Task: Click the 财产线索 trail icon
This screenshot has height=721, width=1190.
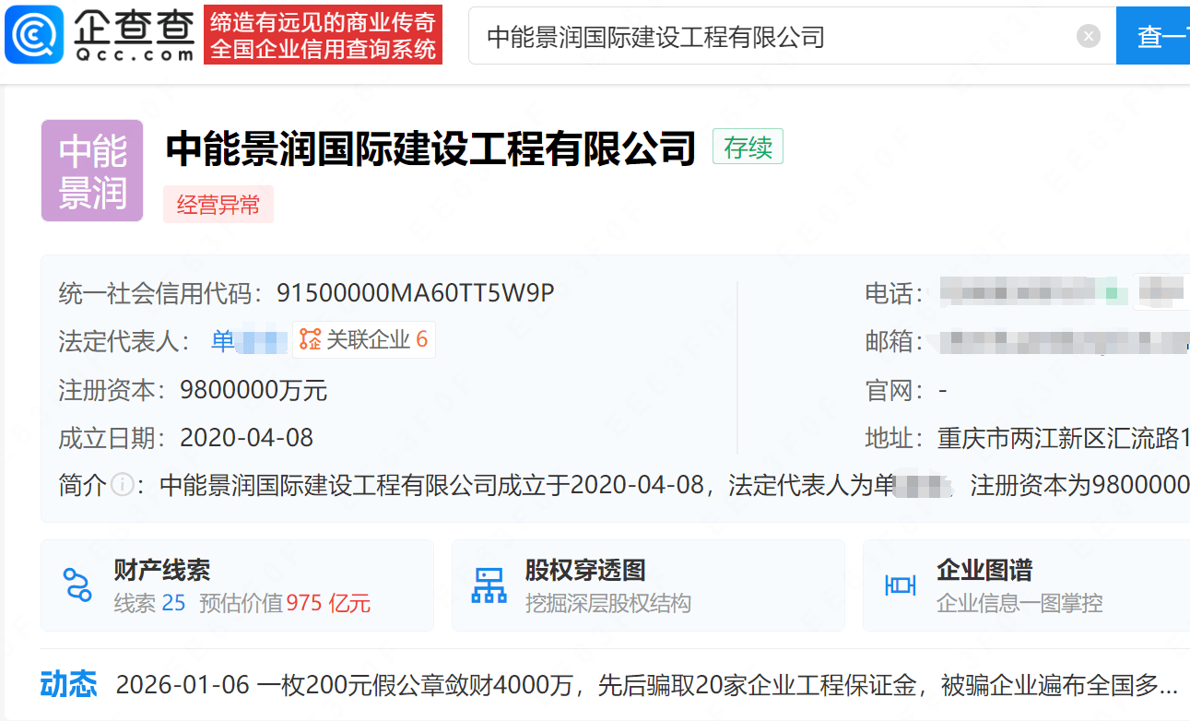Action: 77,585
